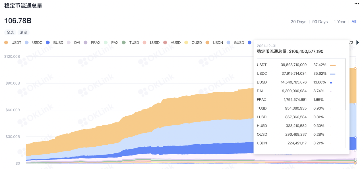Viewport: 364px width, 169px height.
Task: Click the DAI legend color dot
Action: [x=69, y=42]
